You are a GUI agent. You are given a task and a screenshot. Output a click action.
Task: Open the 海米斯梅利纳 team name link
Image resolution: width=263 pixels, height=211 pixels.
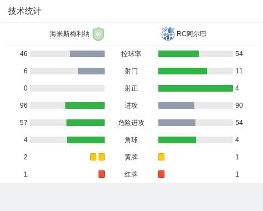pos(70,34)
